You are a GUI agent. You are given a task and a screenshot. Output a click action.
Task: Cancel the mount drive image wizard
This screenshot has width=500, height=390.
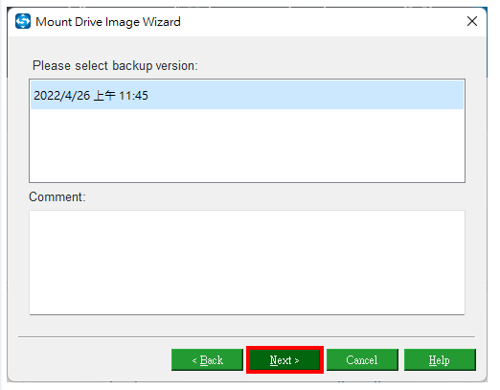pos(362,360)
